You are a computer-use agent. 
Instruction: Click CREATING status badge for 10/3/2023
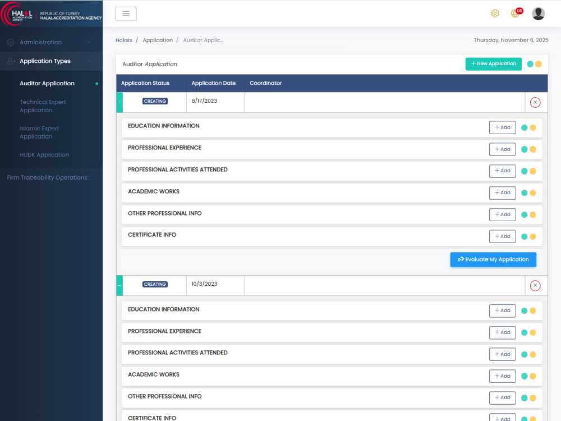tap(155, 284)
